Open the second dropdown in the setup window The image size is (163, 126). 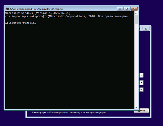pyautogui.click(x=141, y=82)
